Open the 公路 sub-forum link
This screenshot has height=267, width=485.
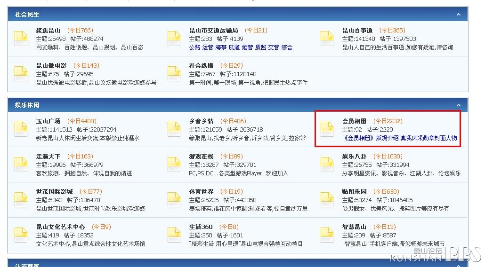[194, 47]
